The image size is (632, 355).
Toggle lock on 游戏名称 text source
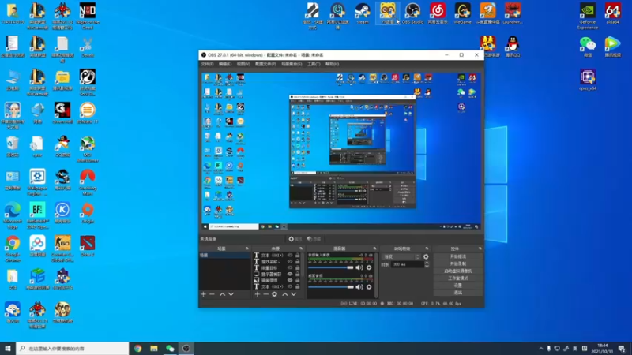point(298,262)
